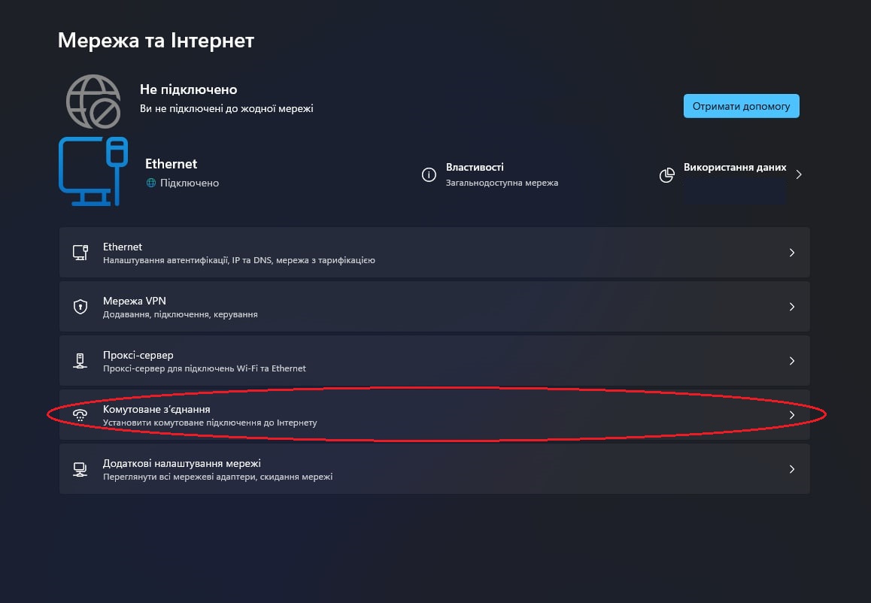
Task: Open Властивості network properties link
Action: (x=475, y=168)
